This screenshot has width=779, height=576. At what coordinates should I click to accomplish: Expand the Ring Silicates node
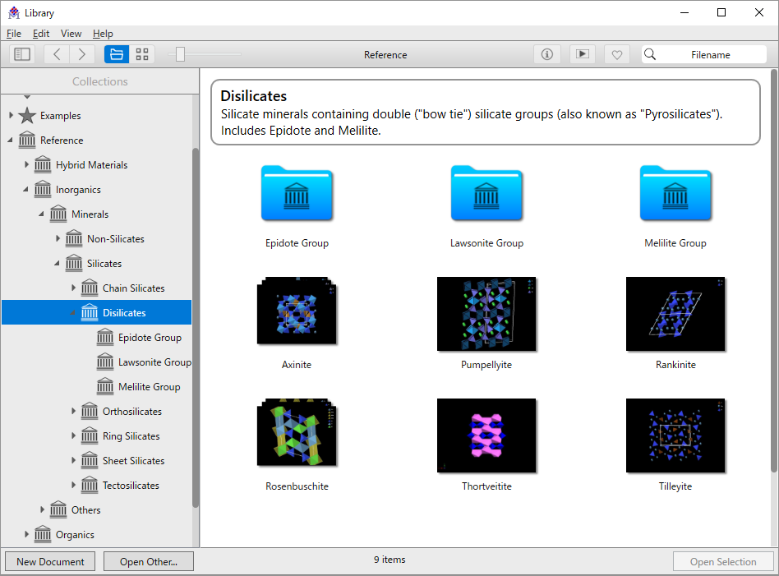click(x=73, y=435)
